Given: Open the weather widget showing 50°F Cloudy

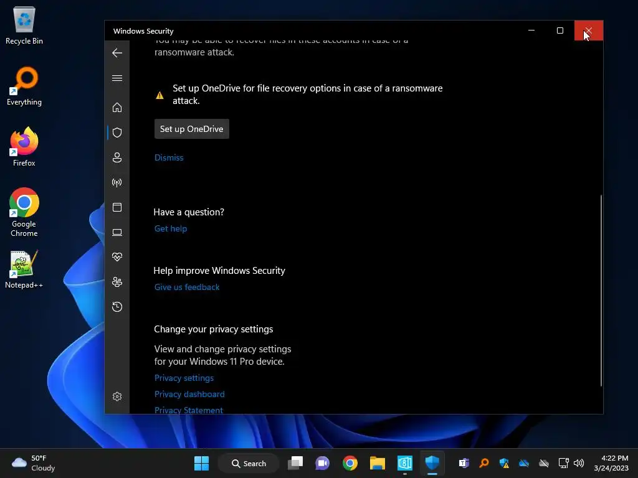Looking at the screenshot, I should point(34,463).
